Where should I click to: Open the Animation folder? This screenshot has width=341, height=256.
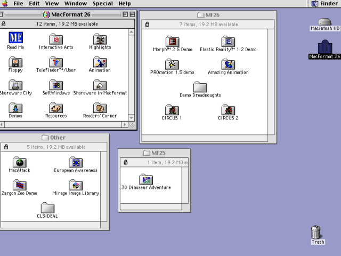[x=100, y=62]
